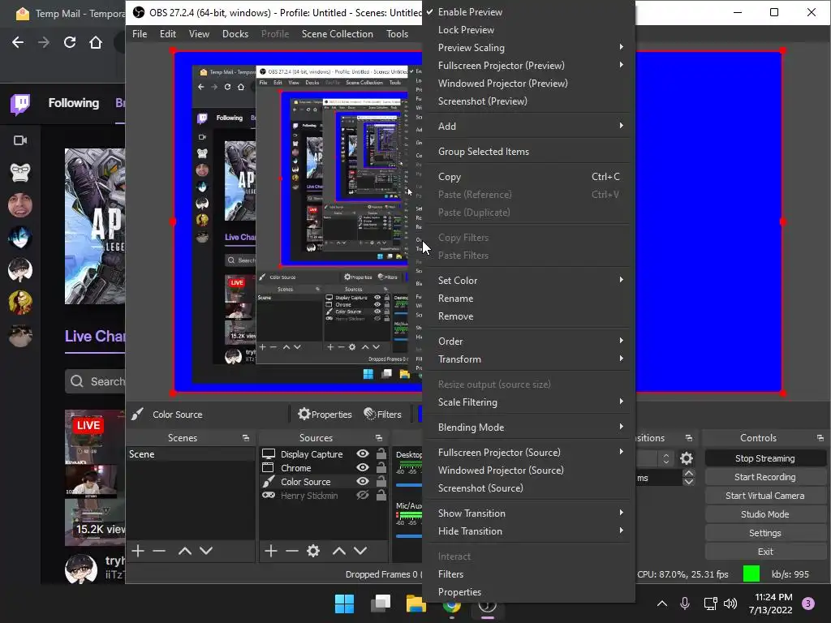
Task: Expand Preview Scaling submenu
Action: [x=528, y=48]
